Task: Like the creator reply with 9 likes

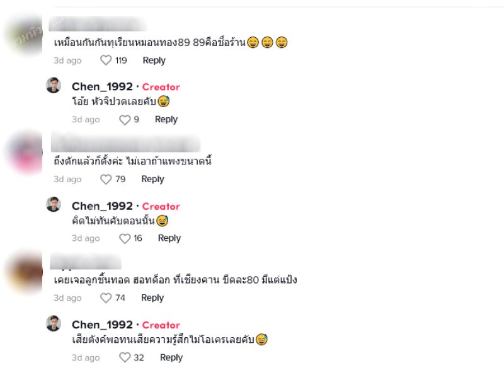Action: click(x=125, y=120)
